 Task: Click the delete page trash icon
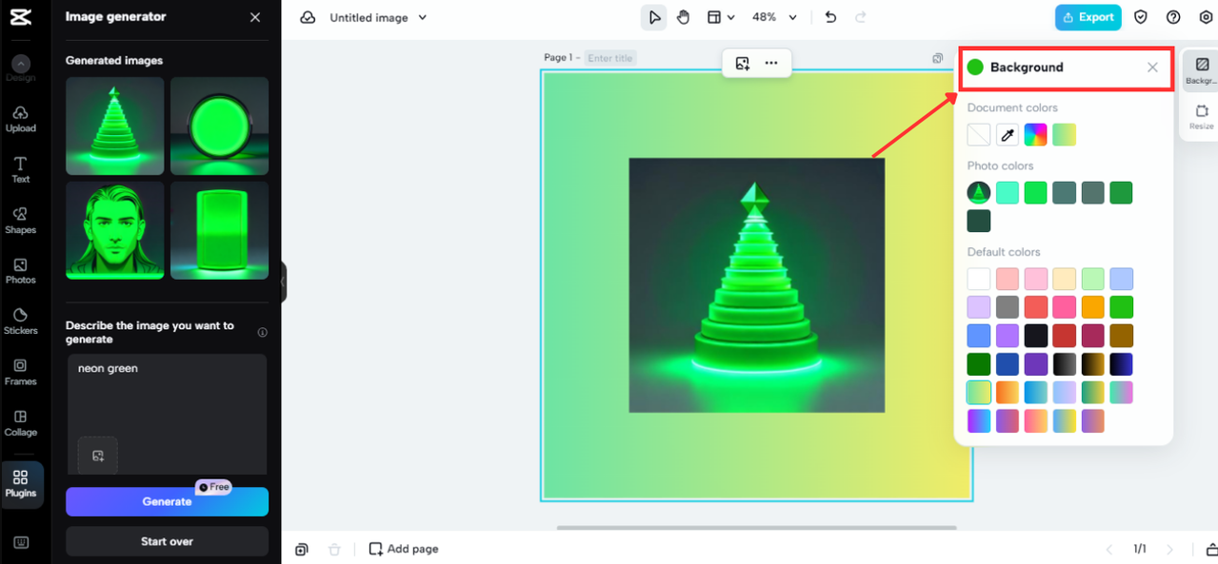[x=334, y=549]
